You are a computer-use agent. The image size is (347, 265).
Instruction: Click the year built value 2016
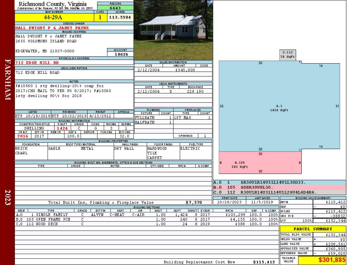coord(23,136)
